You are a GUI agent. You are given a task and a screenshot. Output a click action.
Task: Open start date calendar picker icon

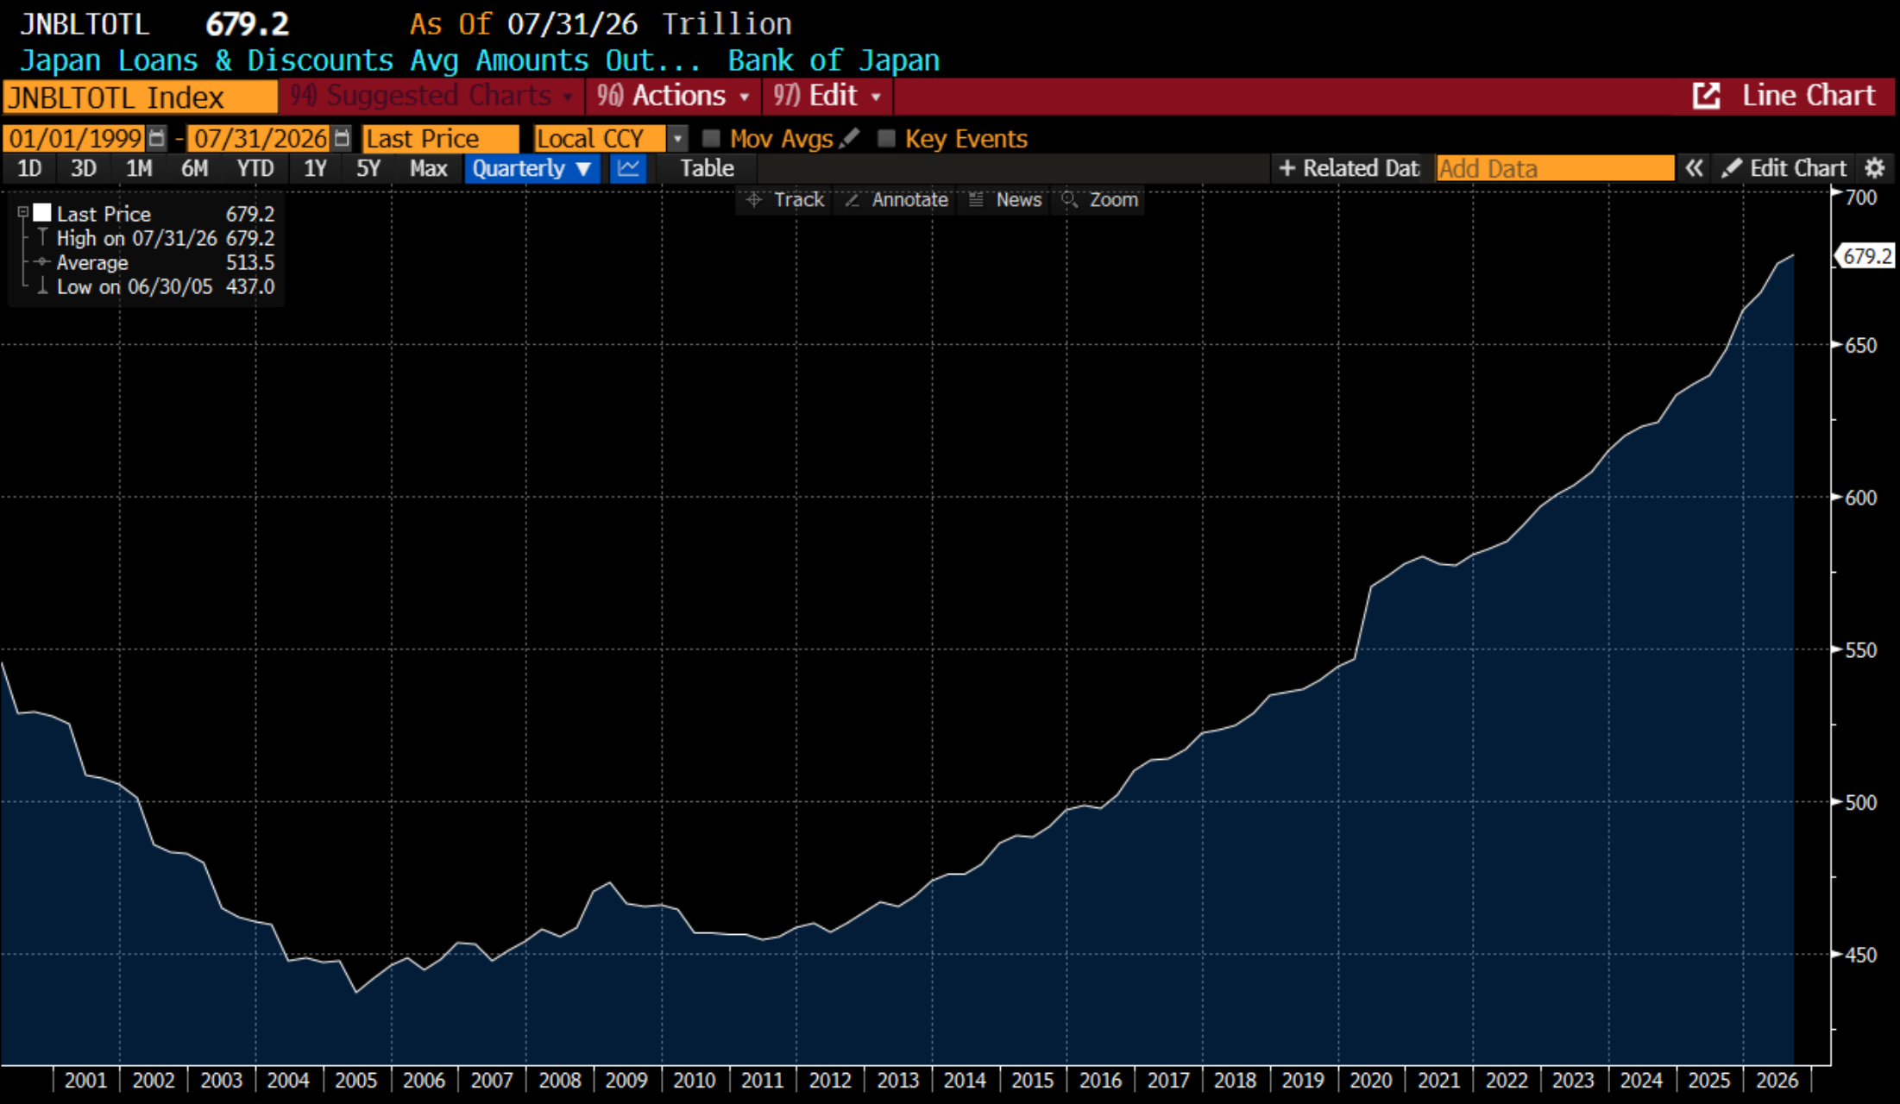click(x=156, y=138)
